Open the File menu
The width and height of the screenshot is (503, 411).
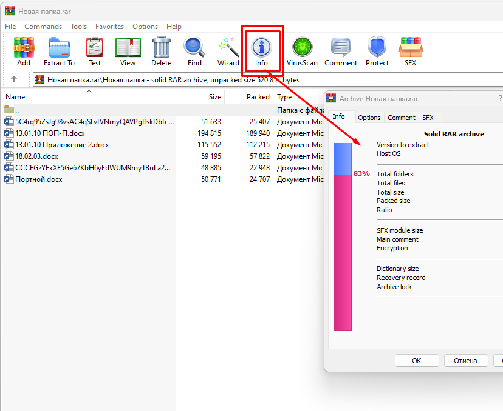pyautogui.click(x=10, y=27)
